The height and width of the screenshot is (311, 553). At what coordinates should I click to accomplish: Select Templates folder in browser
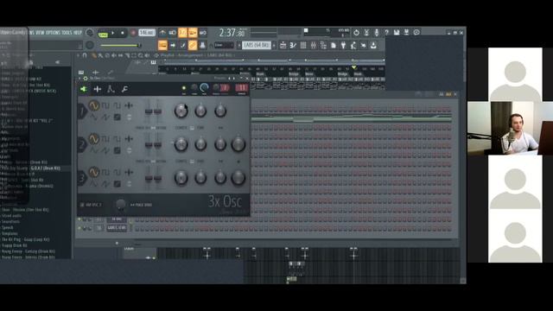tap(10, 234)
